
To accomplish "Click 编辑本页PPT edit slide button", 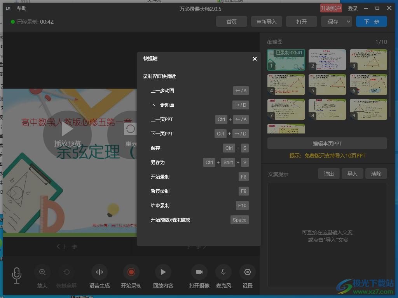I will coord(327,143).
